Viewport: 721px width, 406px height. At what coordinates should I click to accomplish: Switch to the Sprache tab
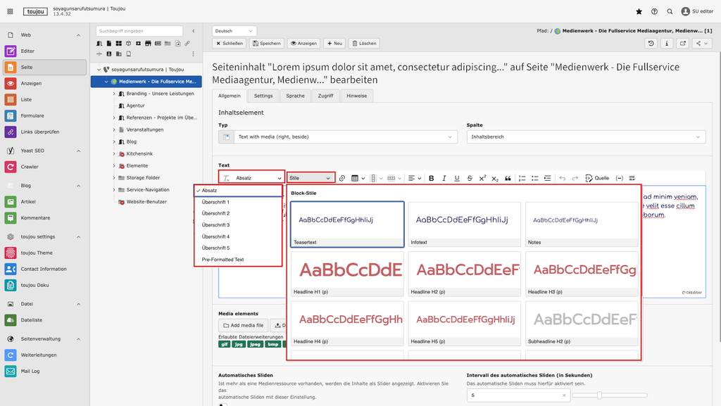295,96
